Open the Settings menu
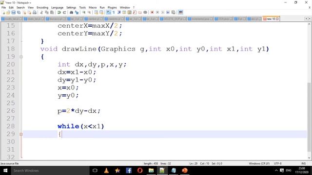Screen dimensions: 312x175 click(71, 8)
